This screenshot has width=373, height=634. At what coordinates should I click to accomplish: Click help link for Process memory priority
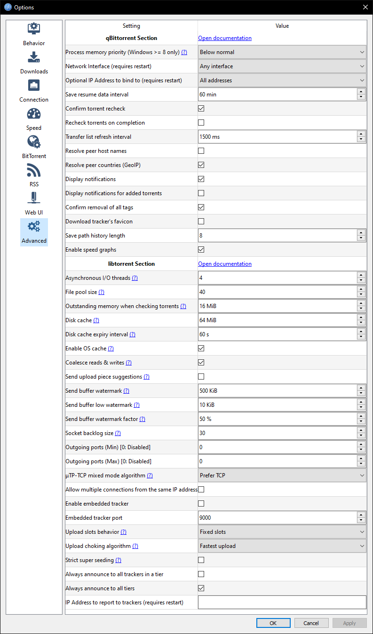click(x=184, y=52)
